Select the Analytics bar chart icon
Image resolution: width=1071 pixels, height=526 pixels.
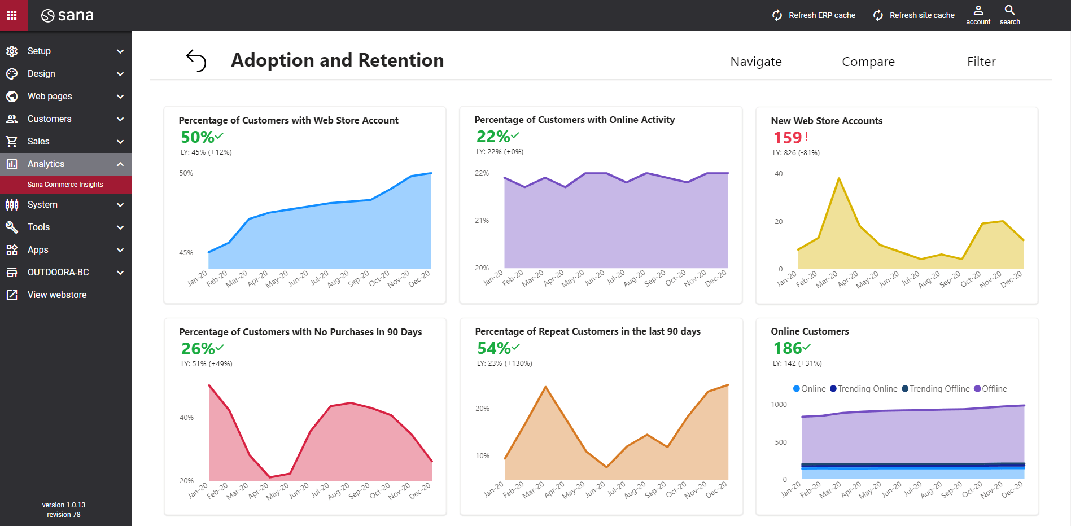coord(12,164)
